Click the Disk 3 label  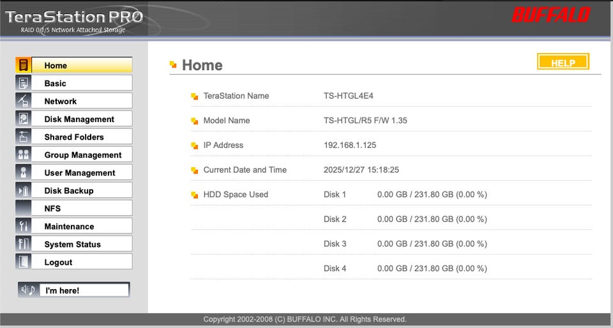click(335, 243)
